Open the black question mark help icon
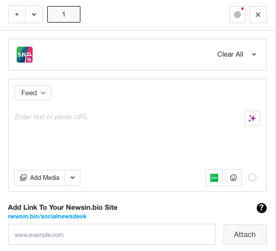 [261, 208]
